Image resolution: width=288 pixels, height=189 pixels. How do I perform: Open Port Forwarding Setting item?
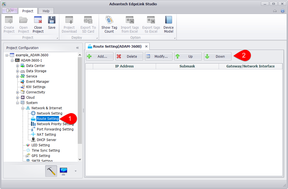click(55, 129)
